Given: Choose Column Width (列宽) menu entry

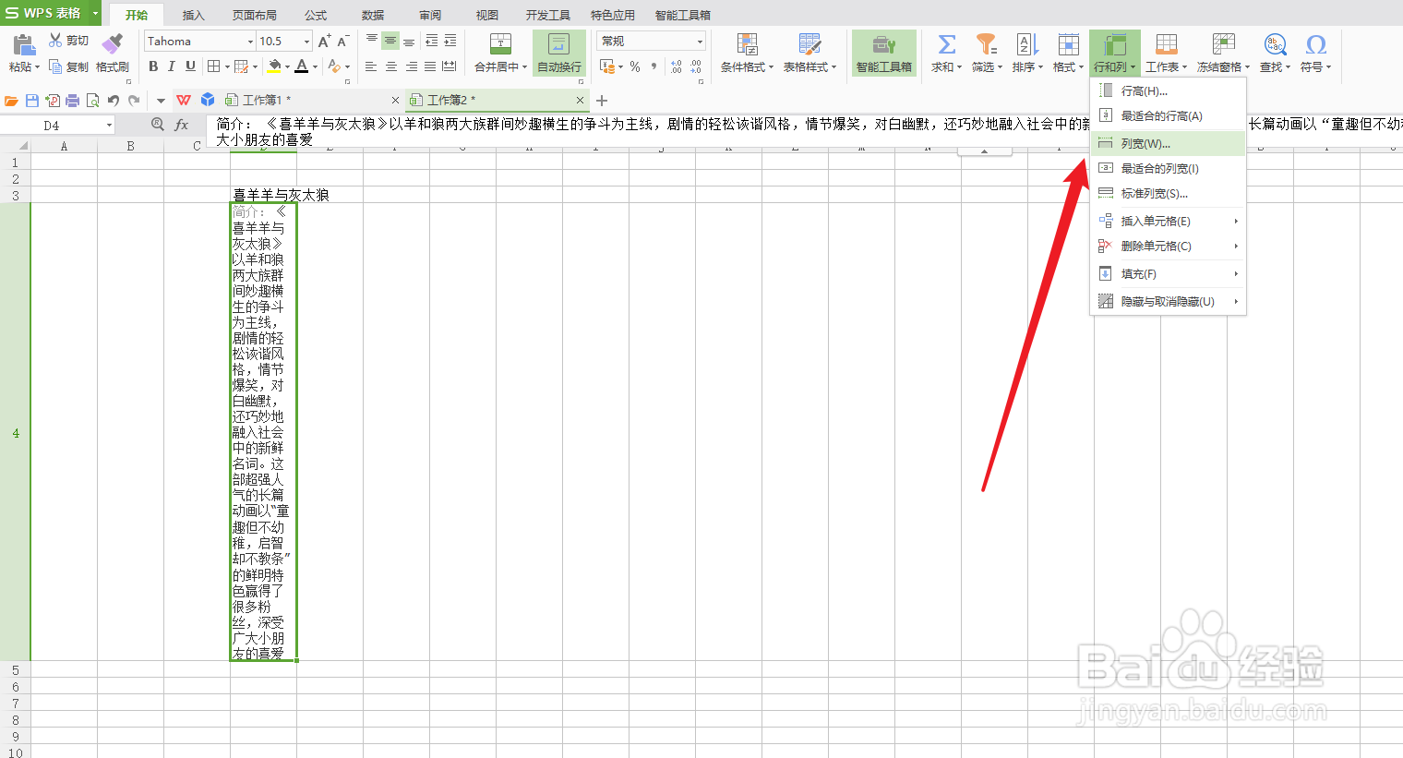Looking at the screenshot, I should (x=1168, y=143).
